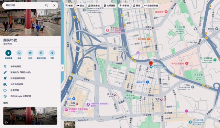Click the search magnifier icon
The height and width of the screenshot is (128, 220).
tap(47, 5)
